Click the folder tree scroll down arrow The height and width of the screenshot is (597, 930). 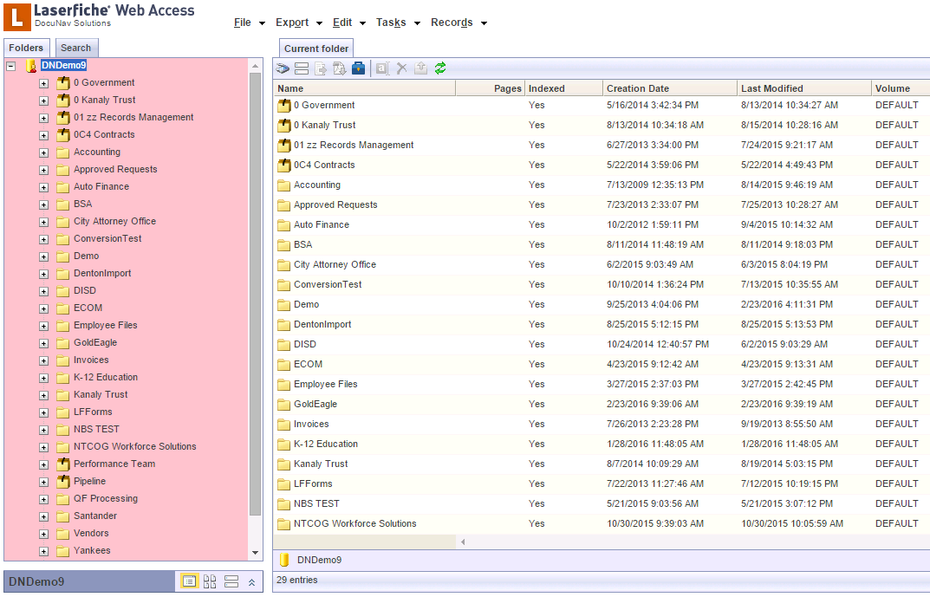[x=255, y=552]
